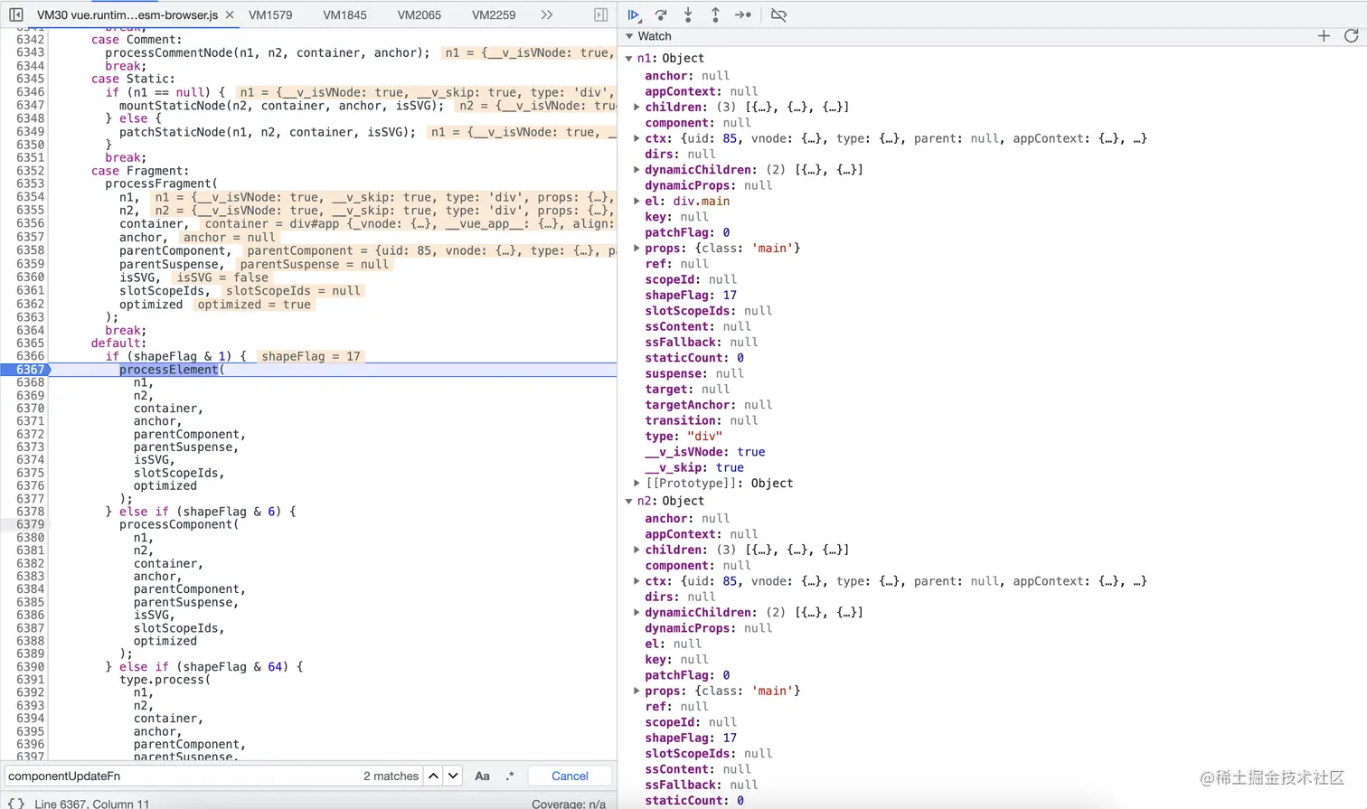Switch to the VM2065 tab

coord(420,14)
